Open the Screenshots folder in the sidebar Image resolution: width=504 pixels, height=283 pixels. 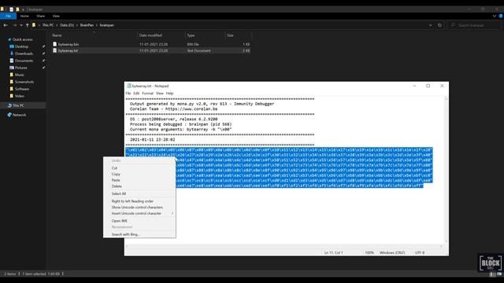pos(24,82)
